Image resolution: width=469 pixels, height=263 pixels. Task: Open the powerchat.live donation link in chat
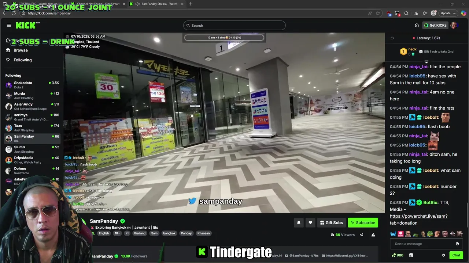[418, 220]
